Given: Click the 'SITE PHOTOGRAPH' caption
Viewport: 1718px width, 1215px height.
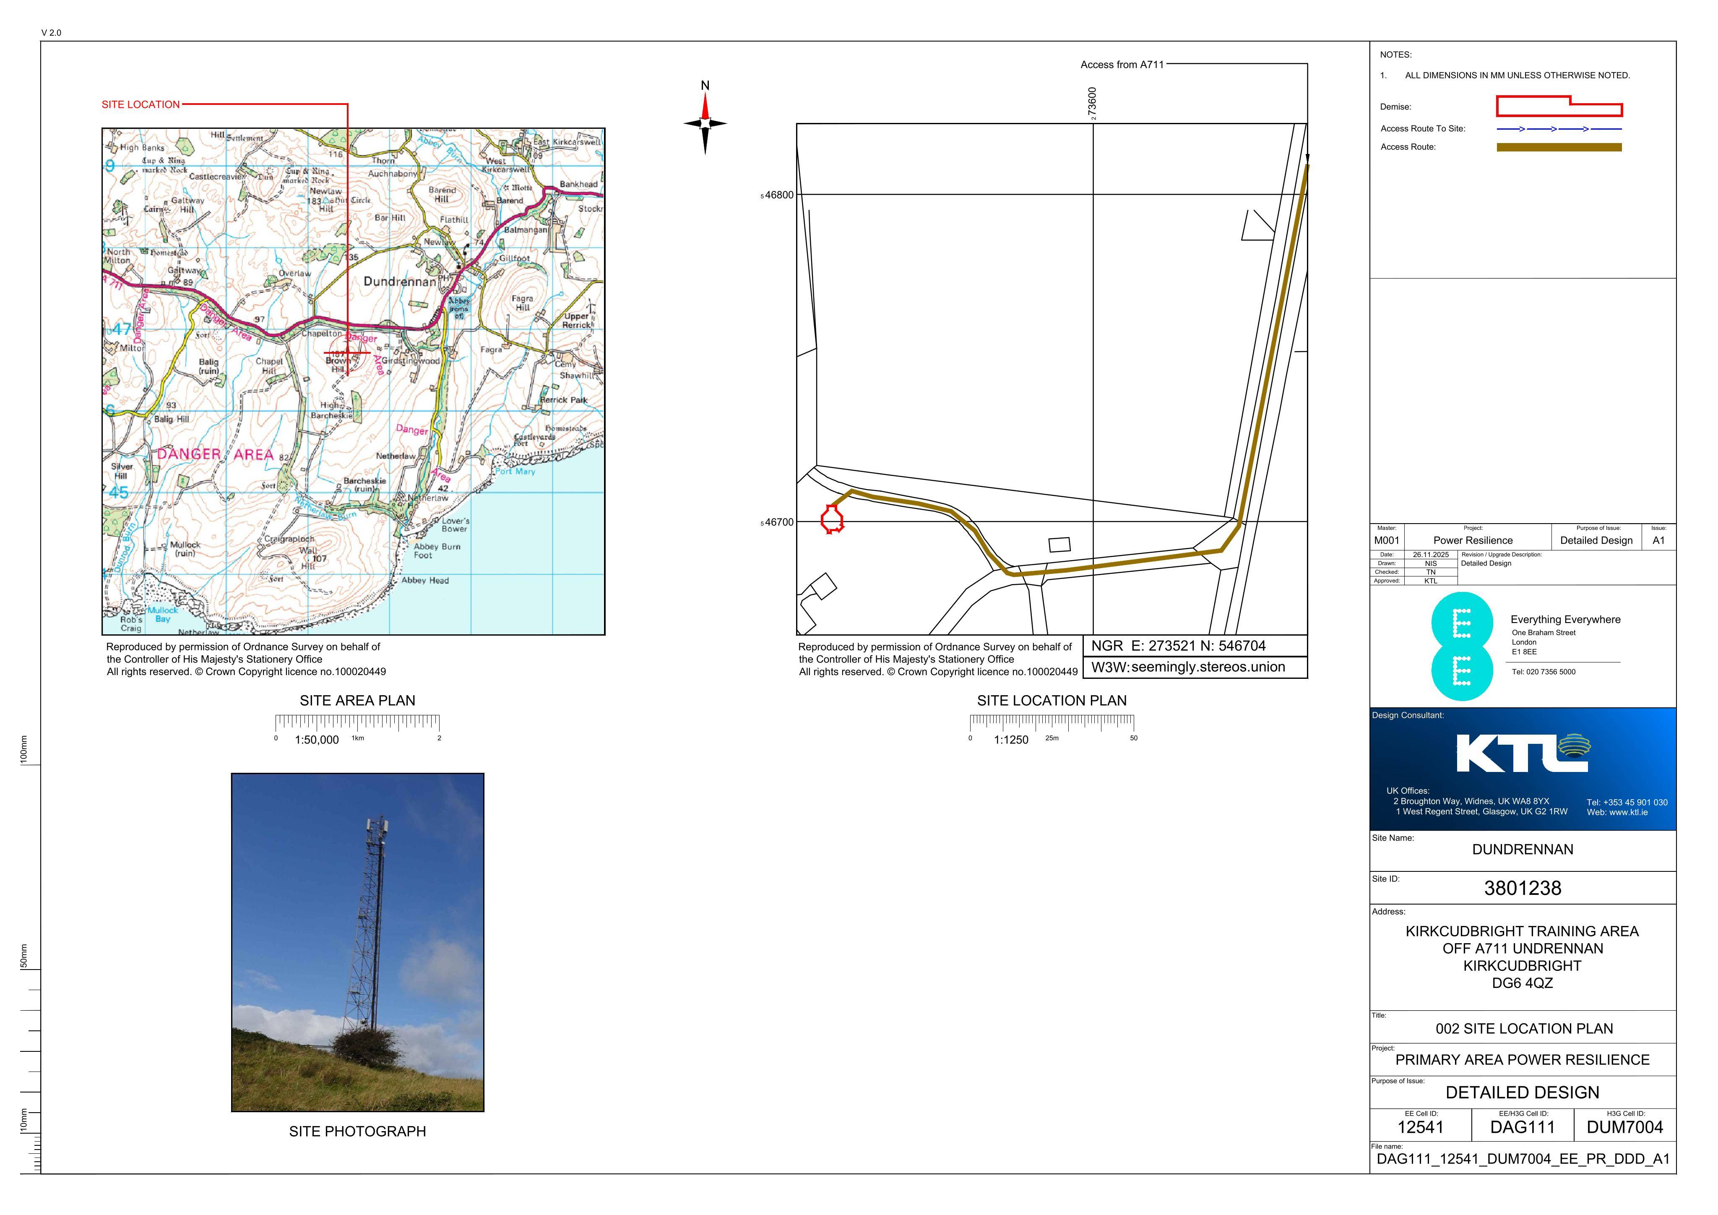Looking at the screenshot, I should (358, 1131).
